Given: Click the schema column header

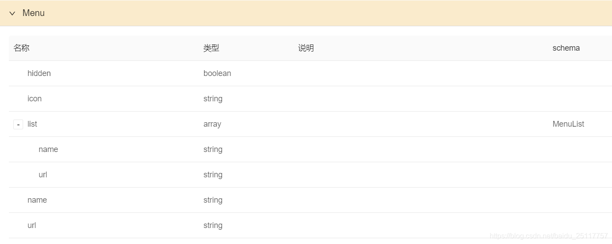Looking at the screenshot, I should (x=566, y=48).
